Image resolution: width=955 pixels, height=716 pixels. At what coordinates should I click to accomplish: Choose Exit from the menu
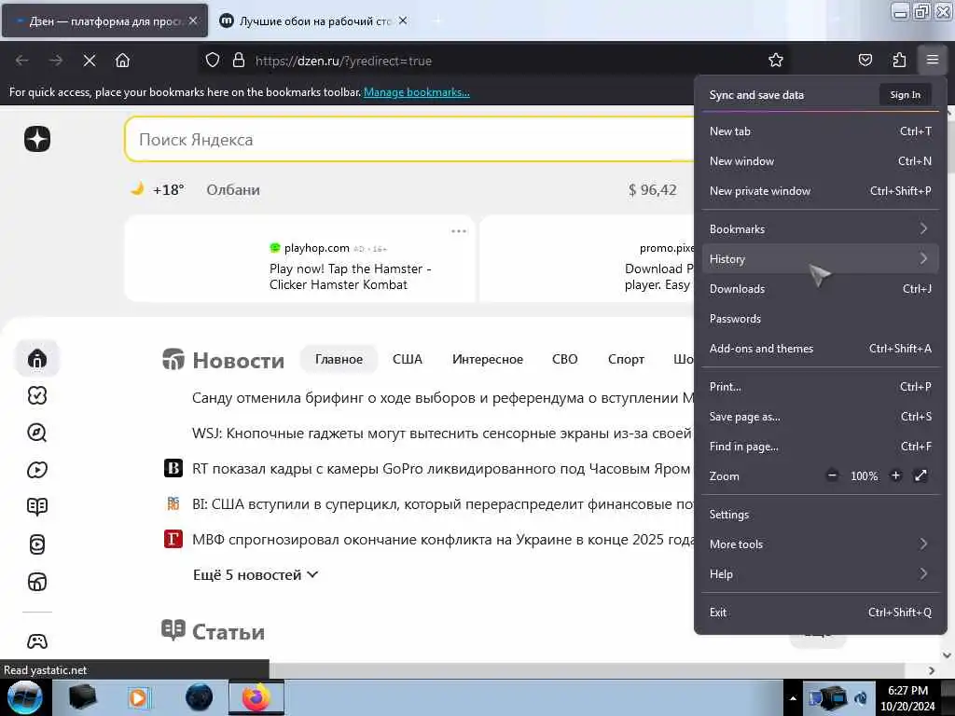820,613
